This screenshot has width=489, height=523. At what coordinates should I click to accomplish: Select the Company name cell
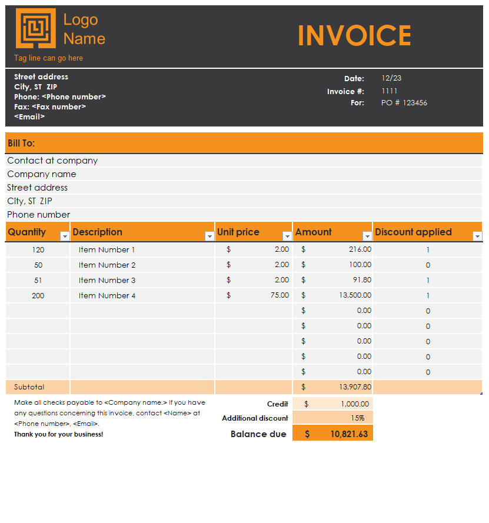coord(42,174)
